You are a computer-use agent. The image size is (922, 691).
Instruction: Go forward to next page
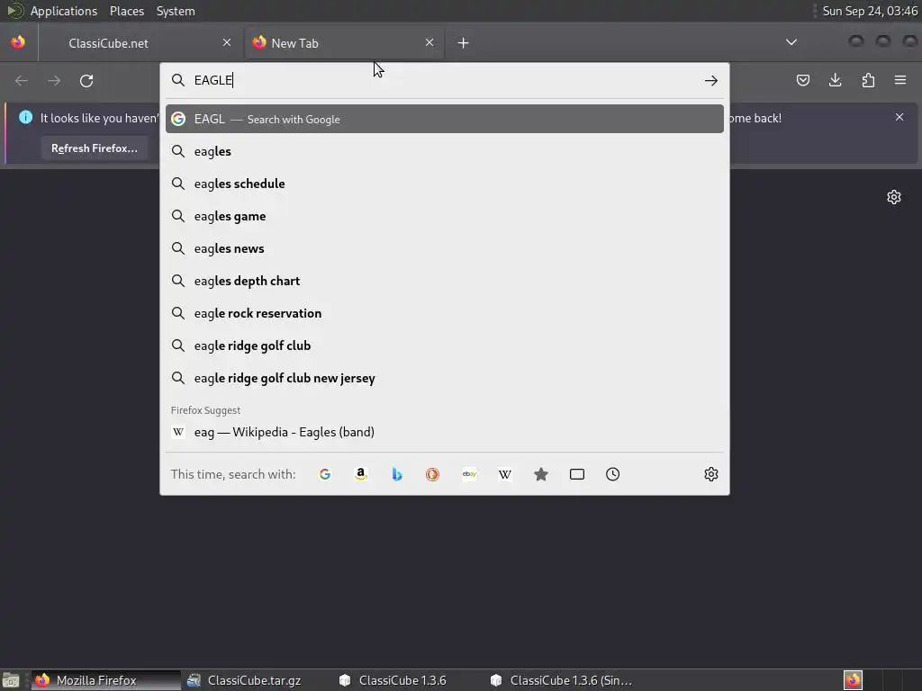(54, 80)
